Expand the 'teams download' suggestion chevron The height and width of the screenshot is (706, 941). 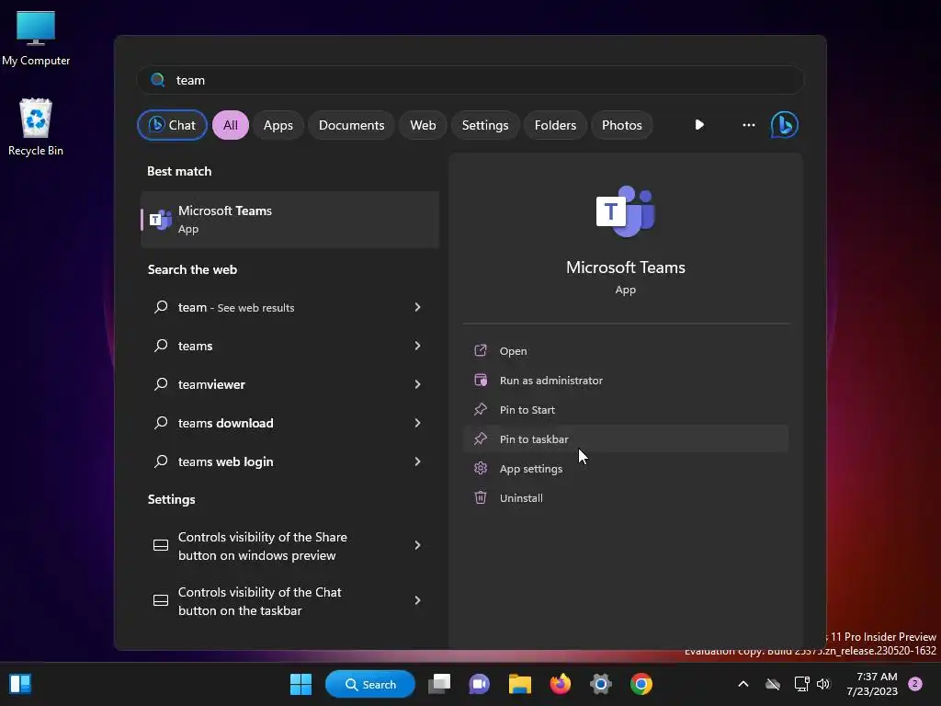[x=418, y=423]
